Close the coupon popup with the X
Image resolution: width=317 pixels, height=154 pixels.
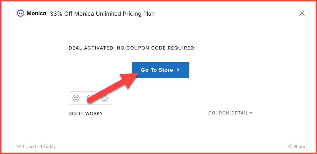click(x=302, y=13)
